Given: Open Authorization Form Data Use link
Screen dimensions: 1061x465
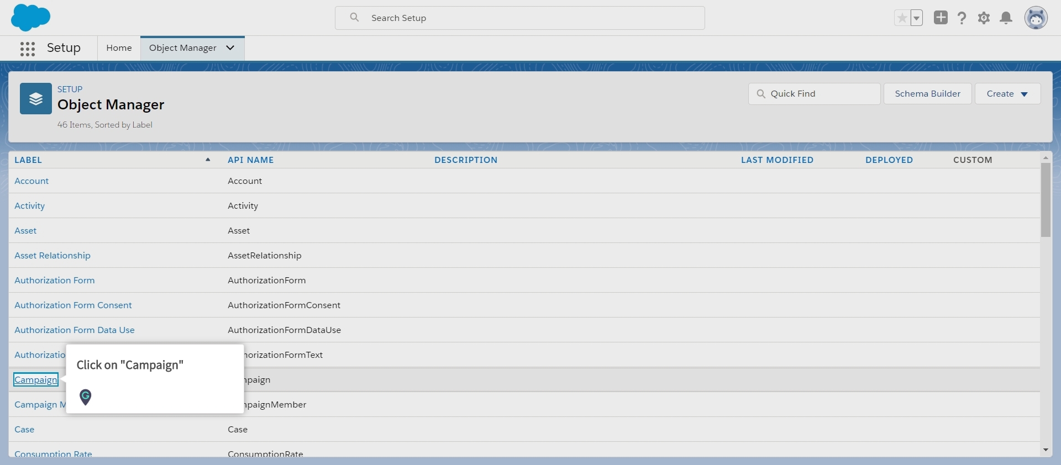Looking at the screenshot, I should (75, 330).
